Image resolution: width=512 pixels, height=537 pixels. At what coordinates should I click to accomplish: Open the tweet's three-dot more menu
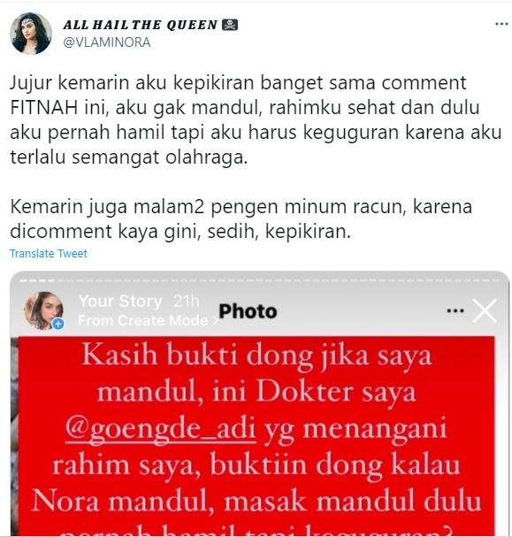(501, 24)
